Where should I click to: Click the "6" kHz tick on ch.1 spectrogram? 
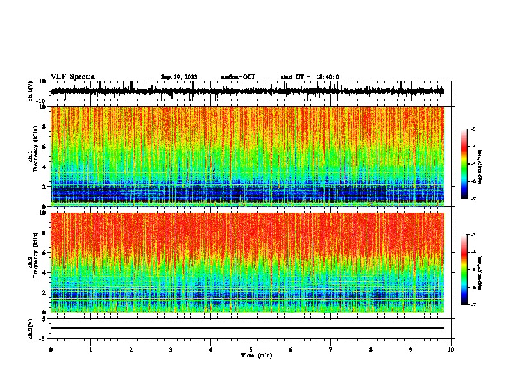44,147
